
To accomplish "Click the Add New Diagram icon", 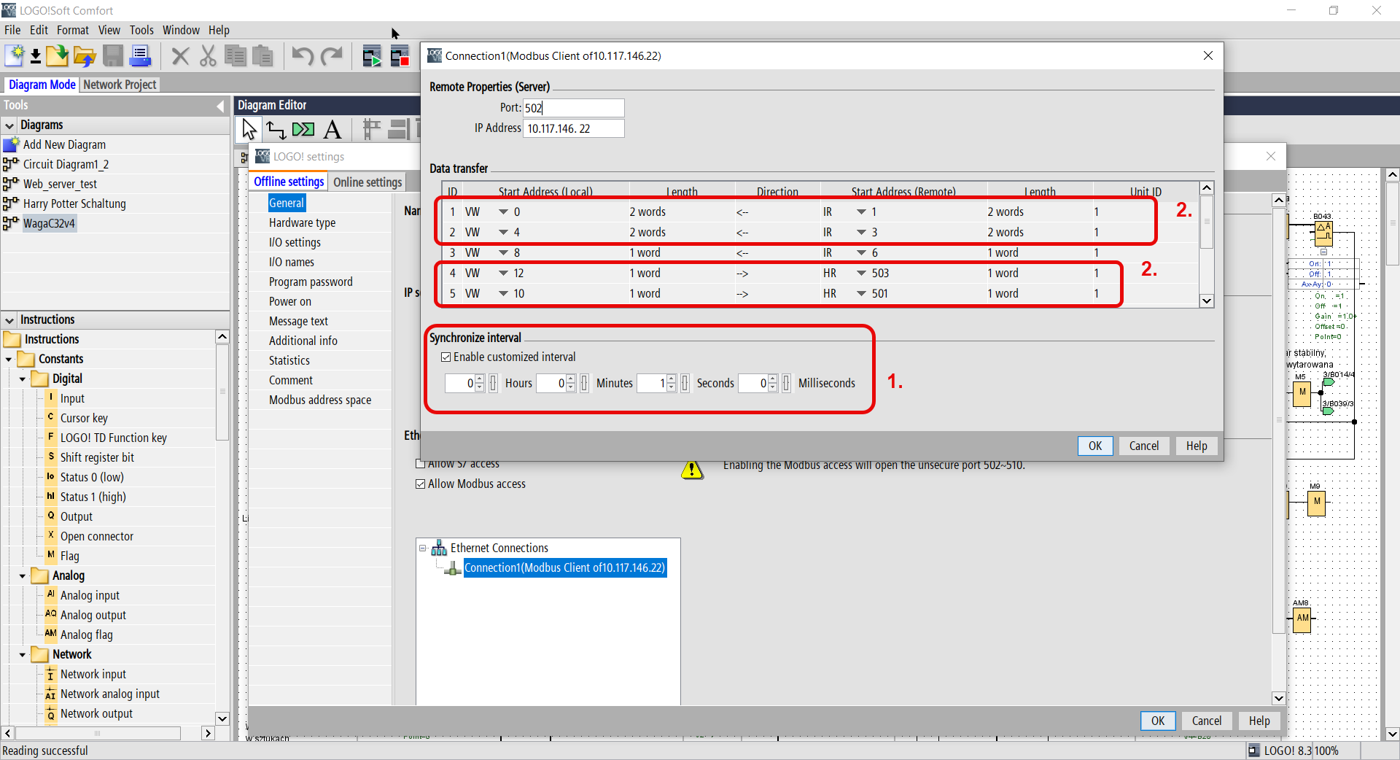I will tap(11, 144).
